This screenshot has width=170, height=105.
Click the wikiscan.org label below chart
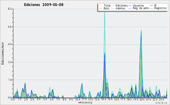pos(85,102)
